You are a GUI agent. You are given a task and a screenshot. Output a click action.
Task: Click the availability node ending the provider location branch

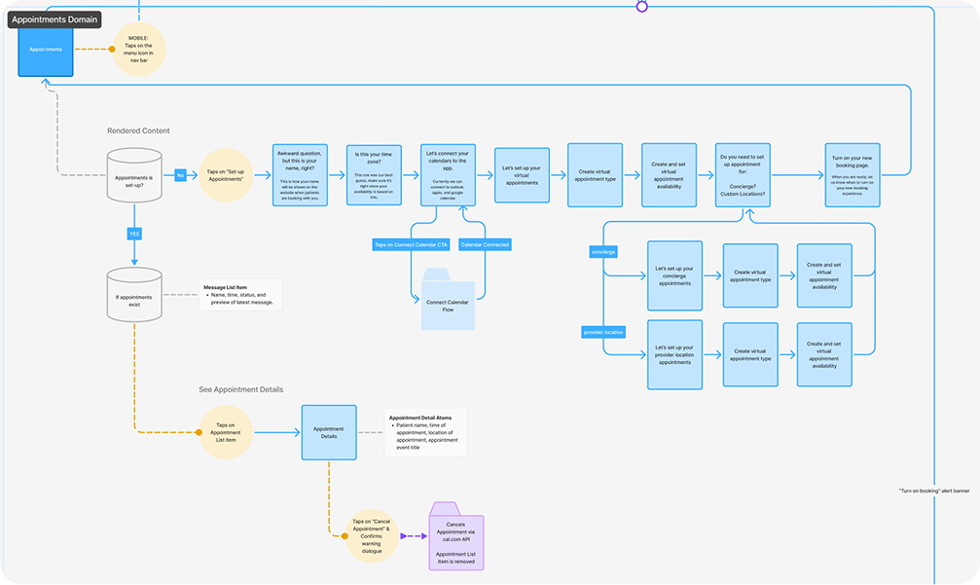pos(824,354)
